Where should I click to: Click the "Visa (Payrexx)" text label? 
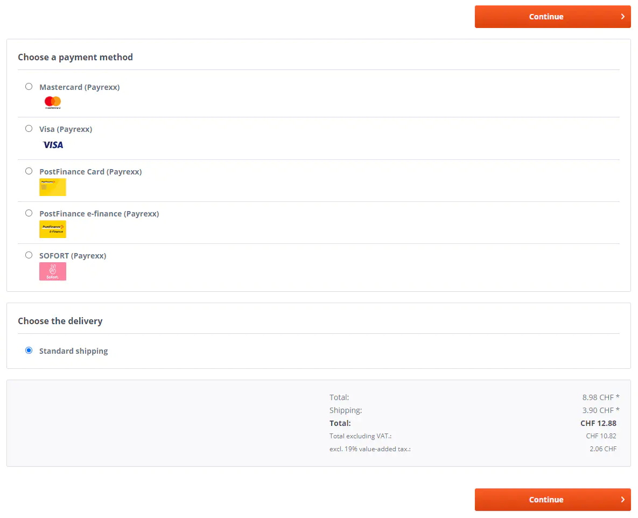[66, 129]
